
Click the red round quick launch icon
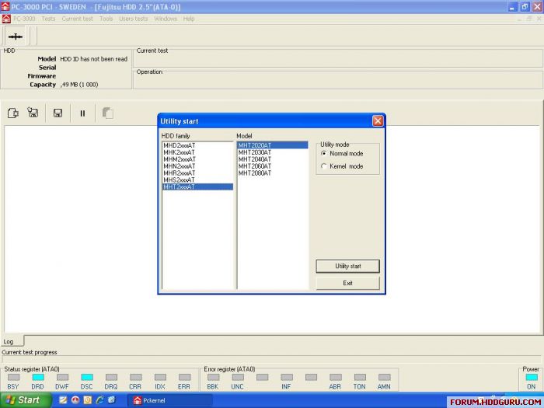[x=75, y=400]
